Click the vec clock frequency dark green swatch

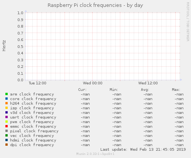pyautogui.click(x=7, y=135)
